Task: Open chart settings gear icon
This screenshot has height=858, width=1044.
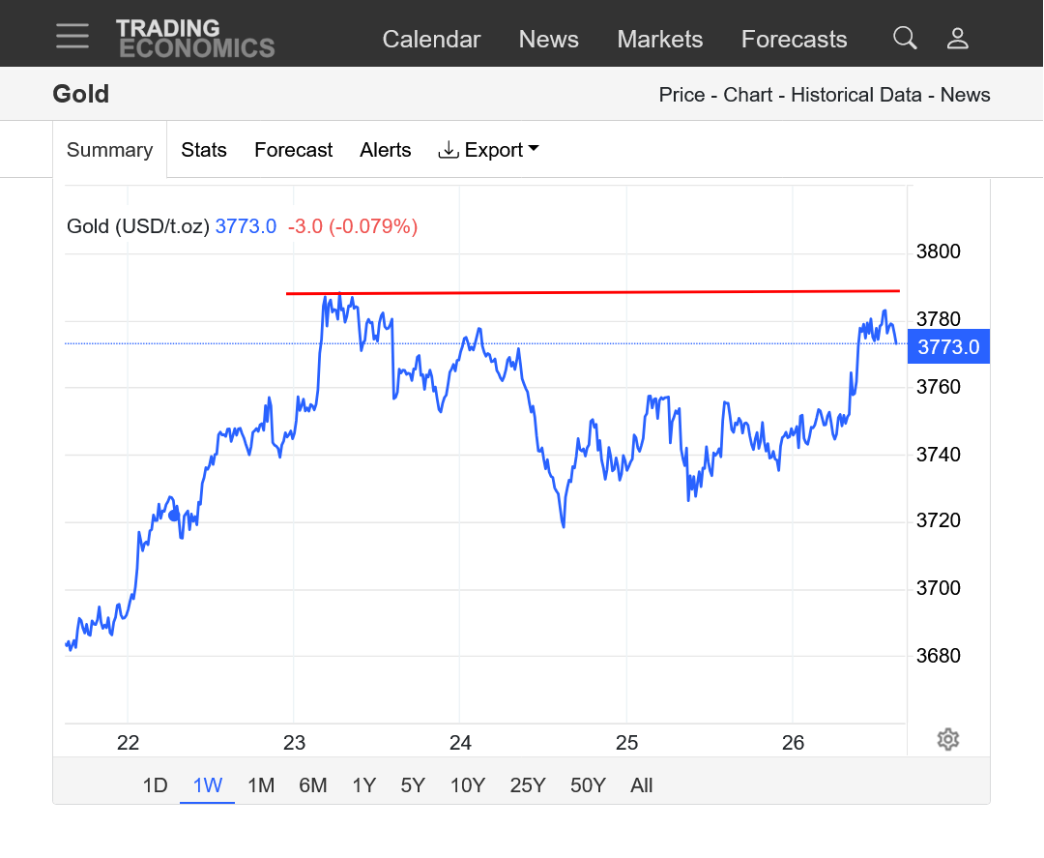Action: point(947,740)
